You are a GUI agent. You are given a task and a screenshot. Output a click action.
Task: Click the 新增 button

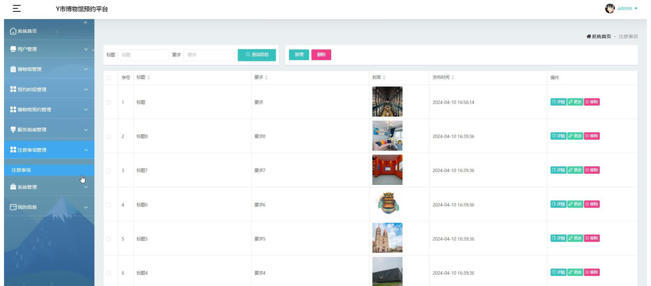[299, 55]
